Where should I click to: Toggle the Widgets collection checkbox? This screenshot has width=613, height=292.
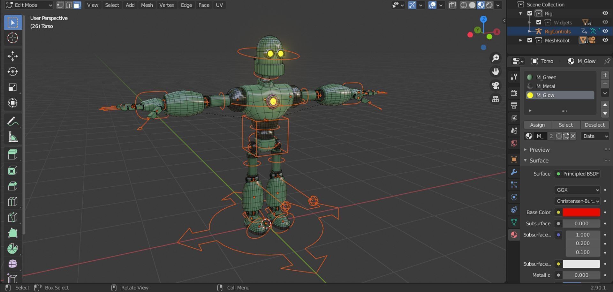click(539, 22)
